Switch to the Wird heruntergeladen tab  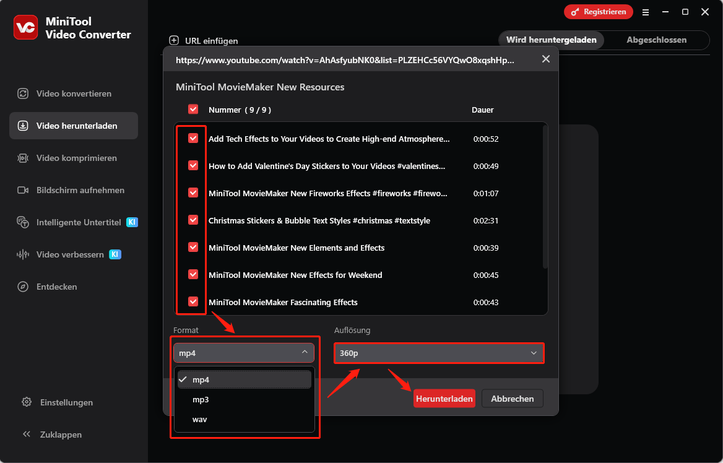(x=551, y=40)
